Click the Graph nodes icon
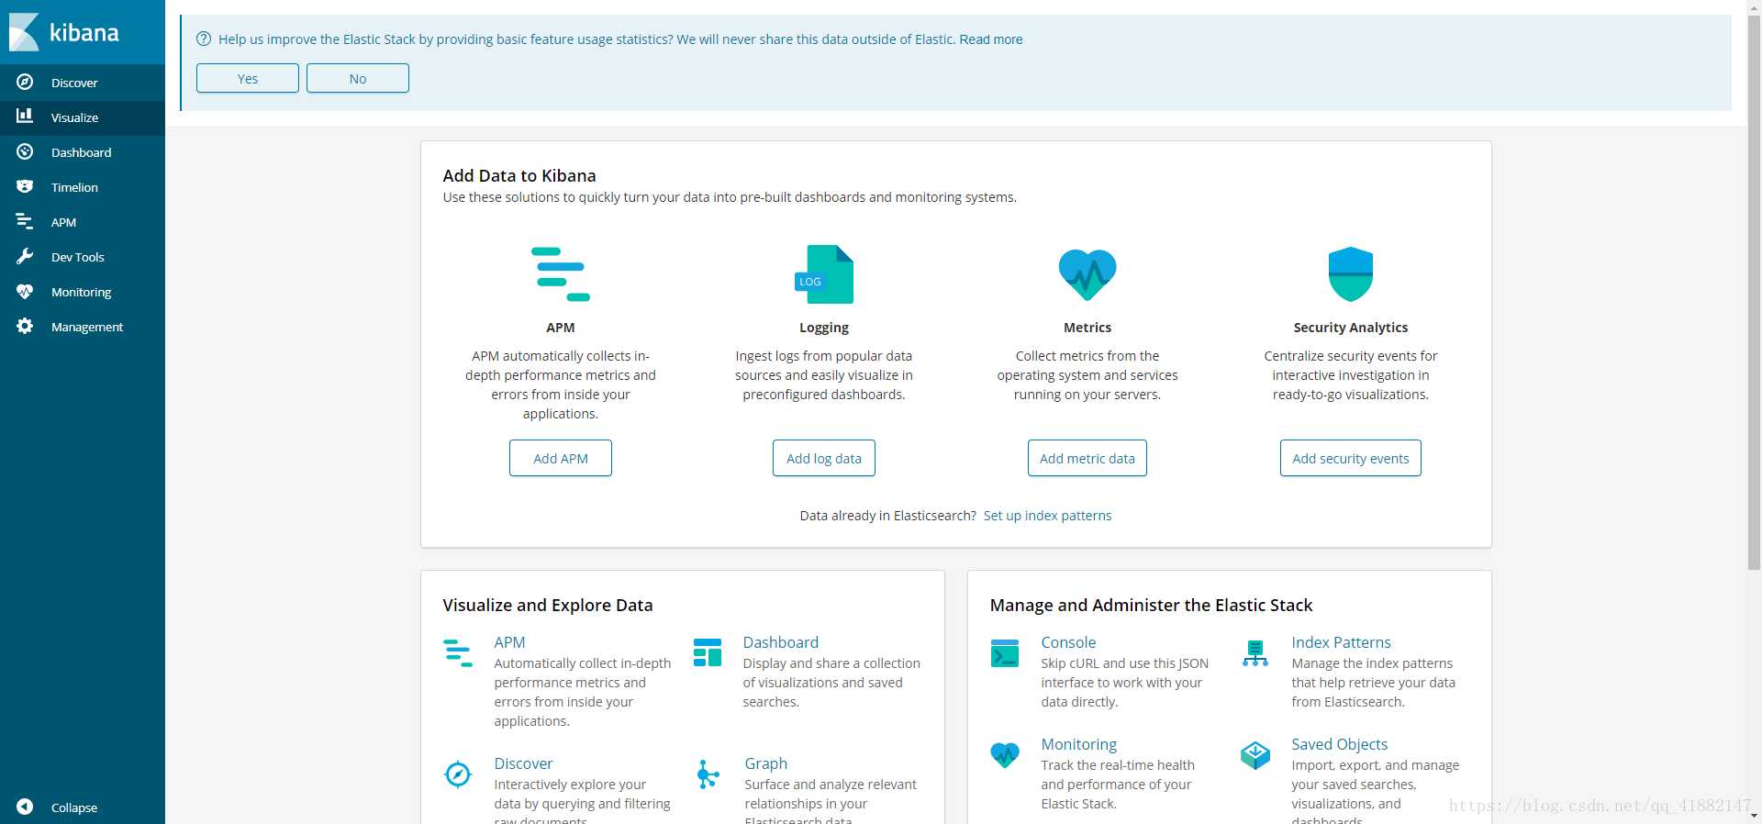Viewport: 1762px width, 824px height. 708,774
